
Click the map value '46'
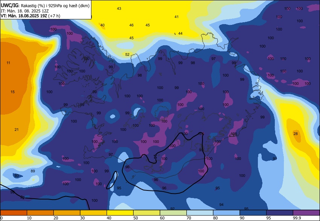point(131,25)
